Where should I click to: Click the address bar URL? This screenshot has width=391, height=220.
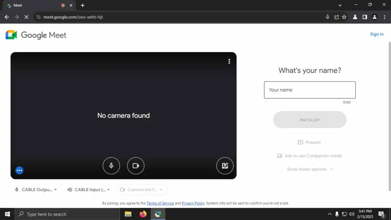tap(73, 17)
